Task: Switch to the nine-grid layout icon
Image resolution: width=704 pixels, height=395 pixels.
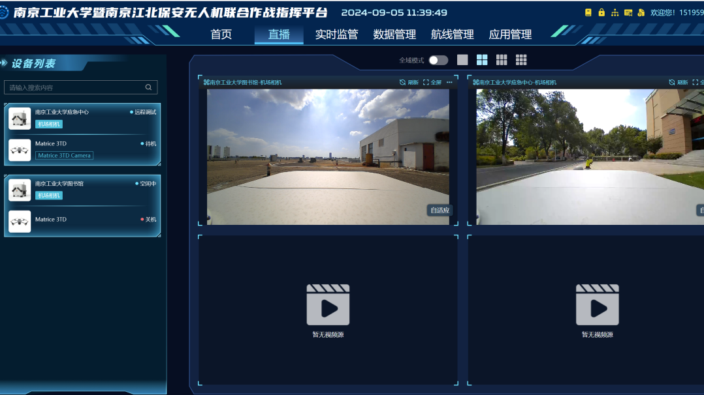Action: pyautogui.click(x=521, y=60)
